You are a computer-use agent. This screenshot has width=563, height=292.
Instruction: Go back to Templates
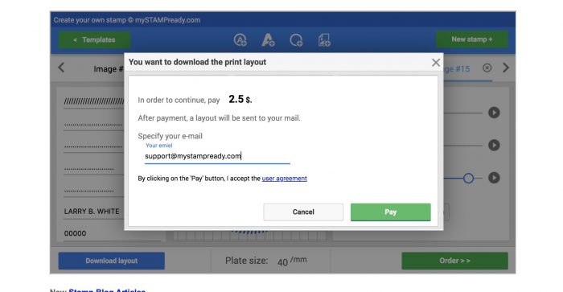point(94,40)
